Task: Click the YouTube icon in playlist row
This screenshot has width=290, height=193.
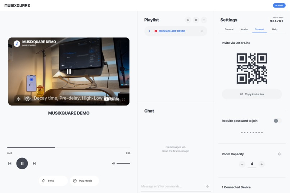Action: coord(156,31)
